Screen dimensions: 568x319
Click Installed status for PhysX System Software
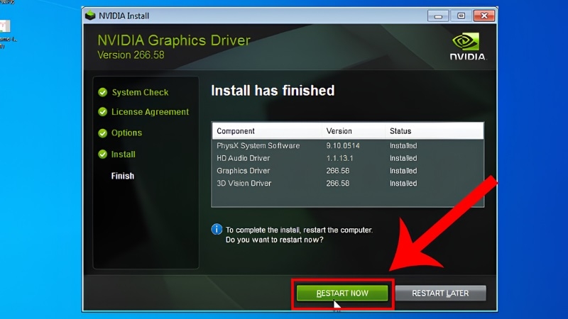point(403,146)
